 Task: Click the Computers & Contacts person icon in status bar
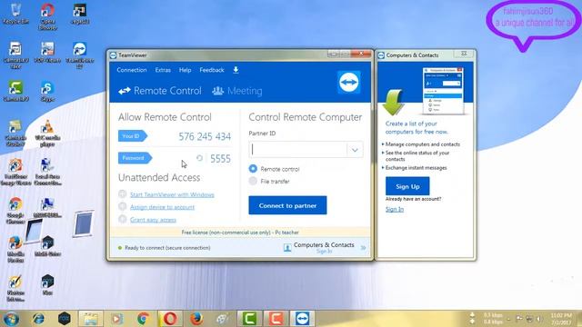287,248
